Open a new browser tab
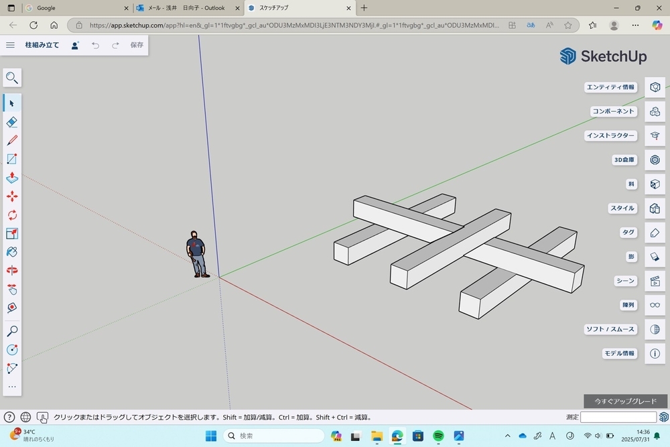 pyautogui.click(x=364, y=7)
